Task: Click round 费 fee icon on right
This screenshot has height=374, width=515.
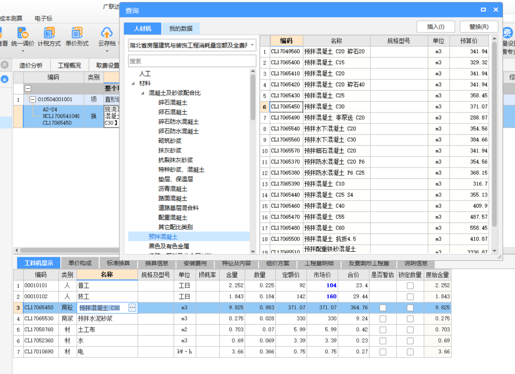Action: click(507, 33)
